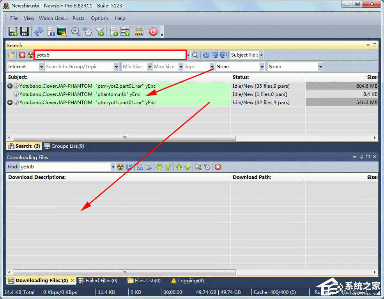The height and width of the screenshot is (299, 384).
Task: Click the search results horizontal scrollbar
Action: pos(124,138)
